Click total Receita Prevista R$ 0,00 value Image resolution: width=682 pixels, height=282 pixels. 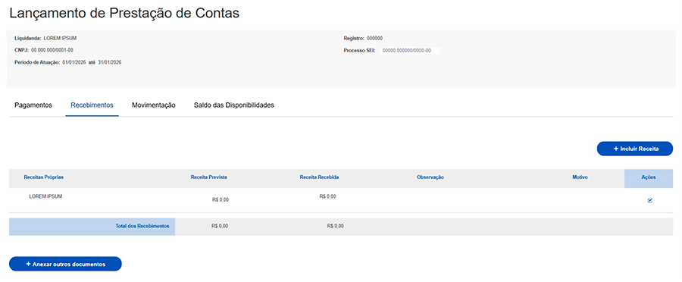coord(220,227)
